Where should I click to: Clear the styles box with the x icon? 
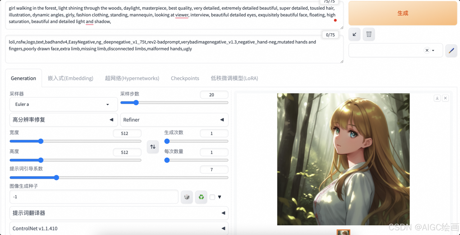point(427,51)
